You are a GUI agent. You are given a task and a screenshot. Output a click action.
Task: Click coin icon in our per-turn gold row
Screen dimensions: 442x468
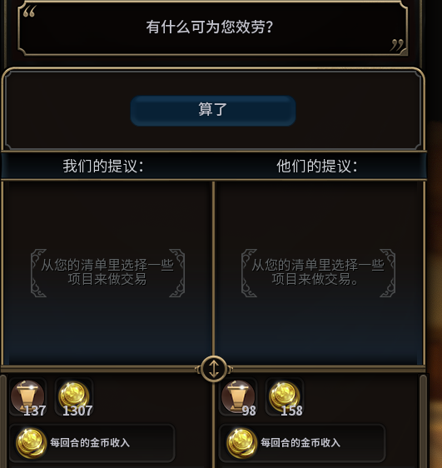tap(31, 443)
